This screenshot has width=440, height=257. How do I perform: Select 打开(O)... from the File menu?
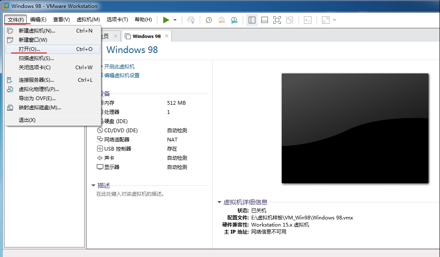[29, 49]
